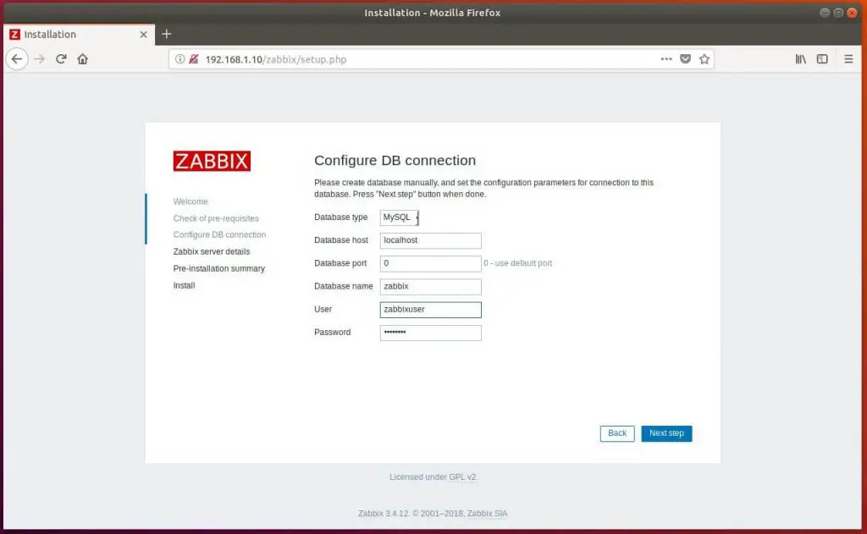Screen dimensions: 867x534
Task: Click the 'Database type' label
Action: coord(340,217)
